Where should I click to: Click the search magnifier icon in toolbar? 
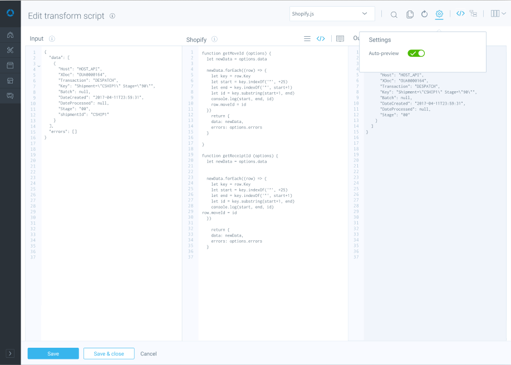click(x=394, y=14)
